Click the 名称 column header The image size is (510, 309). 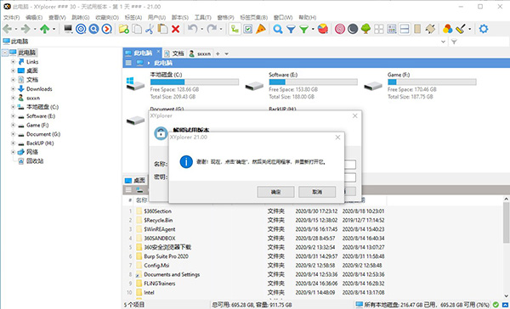point(141,199)
